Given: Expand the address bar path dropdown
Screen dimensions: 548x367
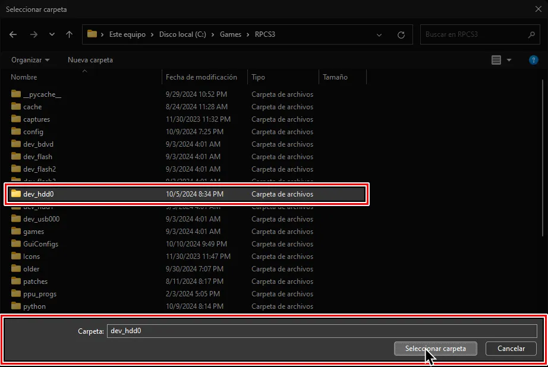Looking at the screenshot, I should pos(380,34).
